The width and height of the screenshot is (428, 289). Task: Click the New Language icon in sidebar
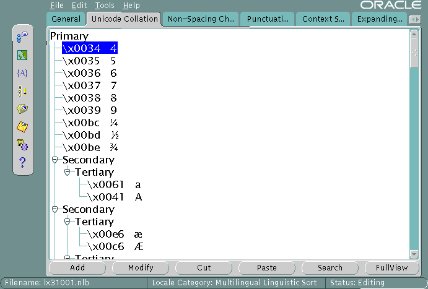pyautogui.click(x=22, y=37)
